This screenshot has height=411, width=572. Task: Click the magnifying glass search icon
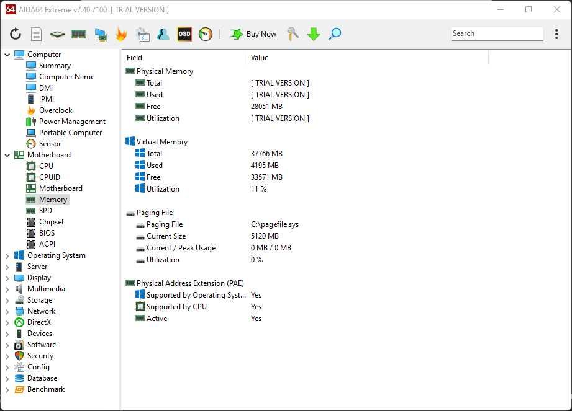335,34
